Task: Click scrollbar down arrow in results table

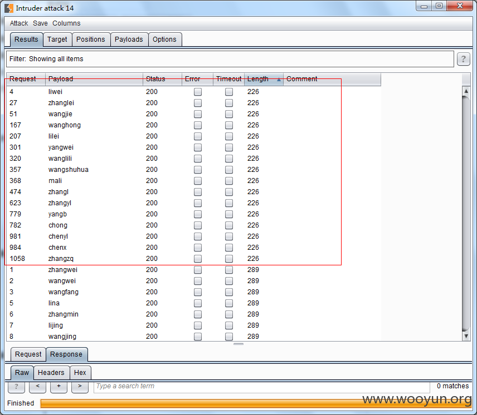Action: (466, 336)
